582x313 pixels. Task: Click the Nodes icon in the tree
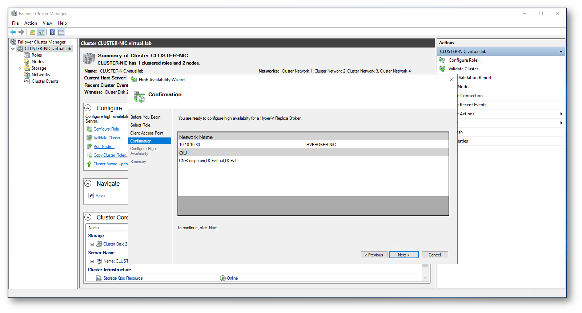(x=27, y=62)
